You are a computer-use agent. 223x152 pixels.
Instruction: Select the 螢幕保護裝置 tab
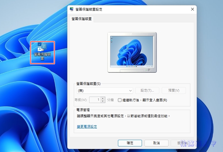82,19
